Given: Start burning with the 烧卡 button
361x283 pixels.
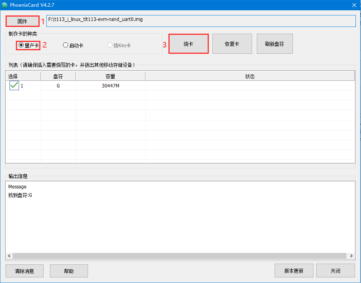Looking at the screenshot, I should 188,44.
